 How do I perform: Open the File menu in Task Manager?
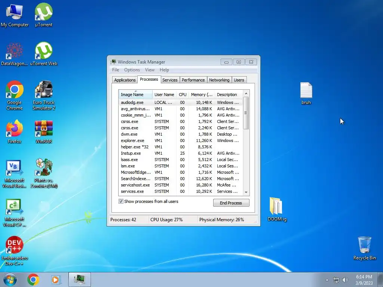pos(116,70)
